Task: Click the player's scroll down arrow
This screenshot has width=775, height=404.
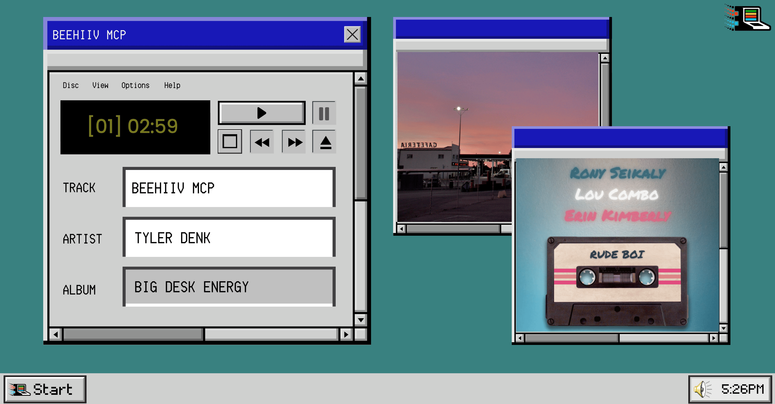Action: pos(360,320)
